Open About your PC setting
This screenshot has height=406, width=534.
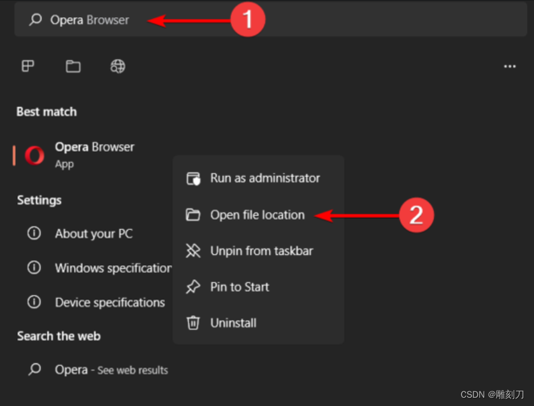(94, 234)
